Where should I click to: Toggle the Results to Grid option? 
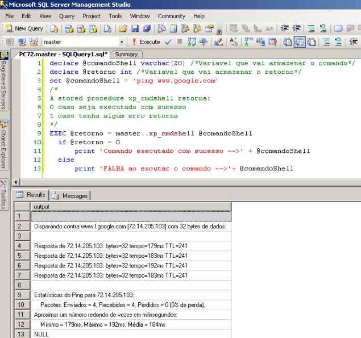(300, 41)
